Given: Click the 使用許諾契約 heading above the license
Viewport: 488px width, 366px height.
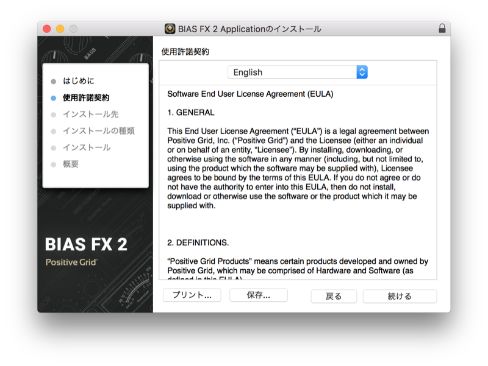Looking at the screenshot, I should click(185, 52).
